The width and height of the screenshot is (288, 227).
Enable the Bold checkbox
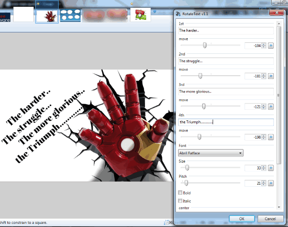coord(180,192)
